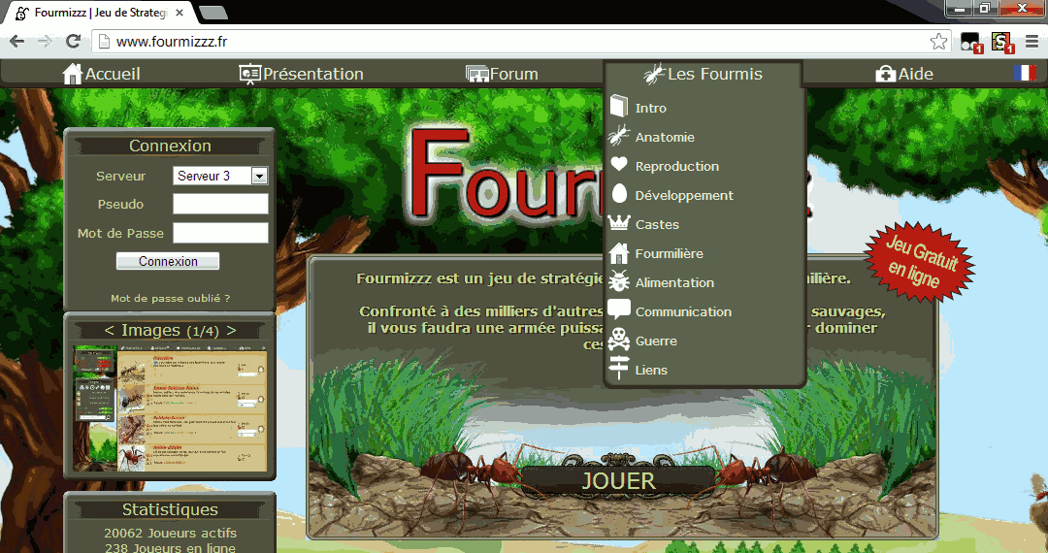Click the Présentation board icon

(249, 74)
